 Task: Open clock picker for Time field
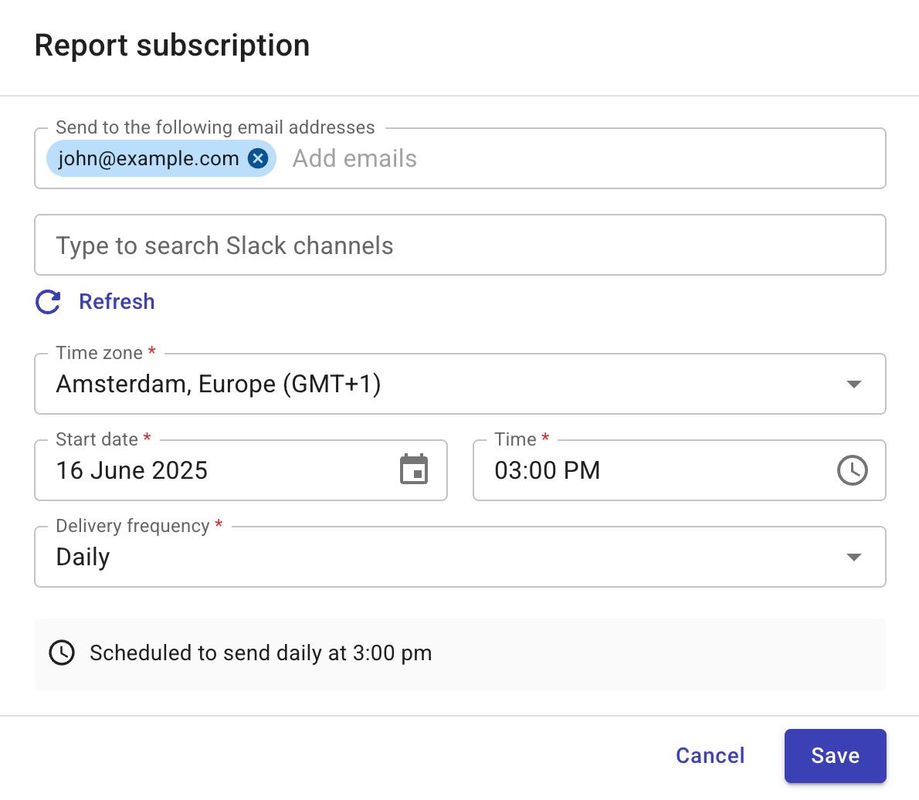point(852,470)
